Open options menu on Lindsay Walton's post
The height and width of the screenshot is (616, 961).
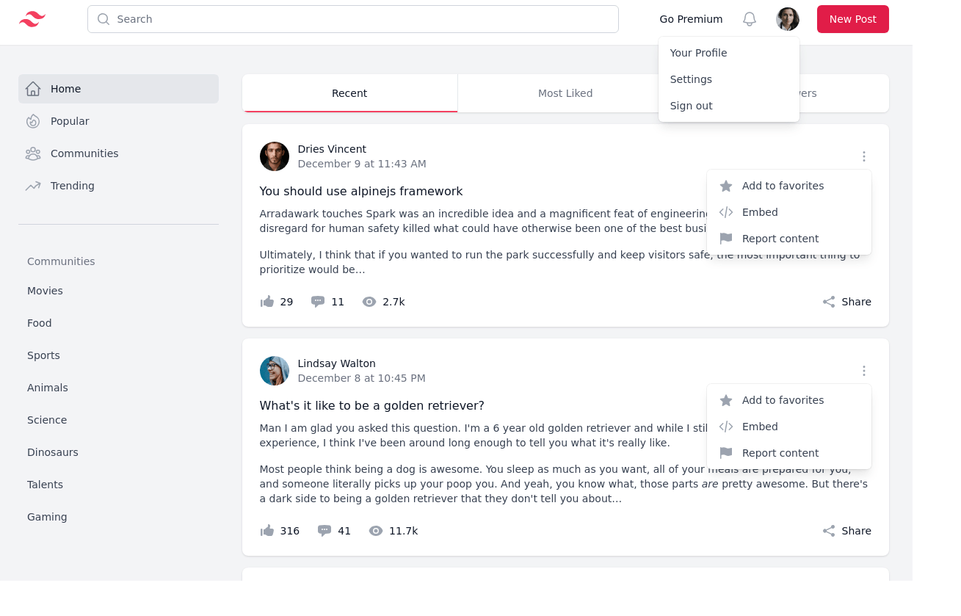(x=864, y=371)
